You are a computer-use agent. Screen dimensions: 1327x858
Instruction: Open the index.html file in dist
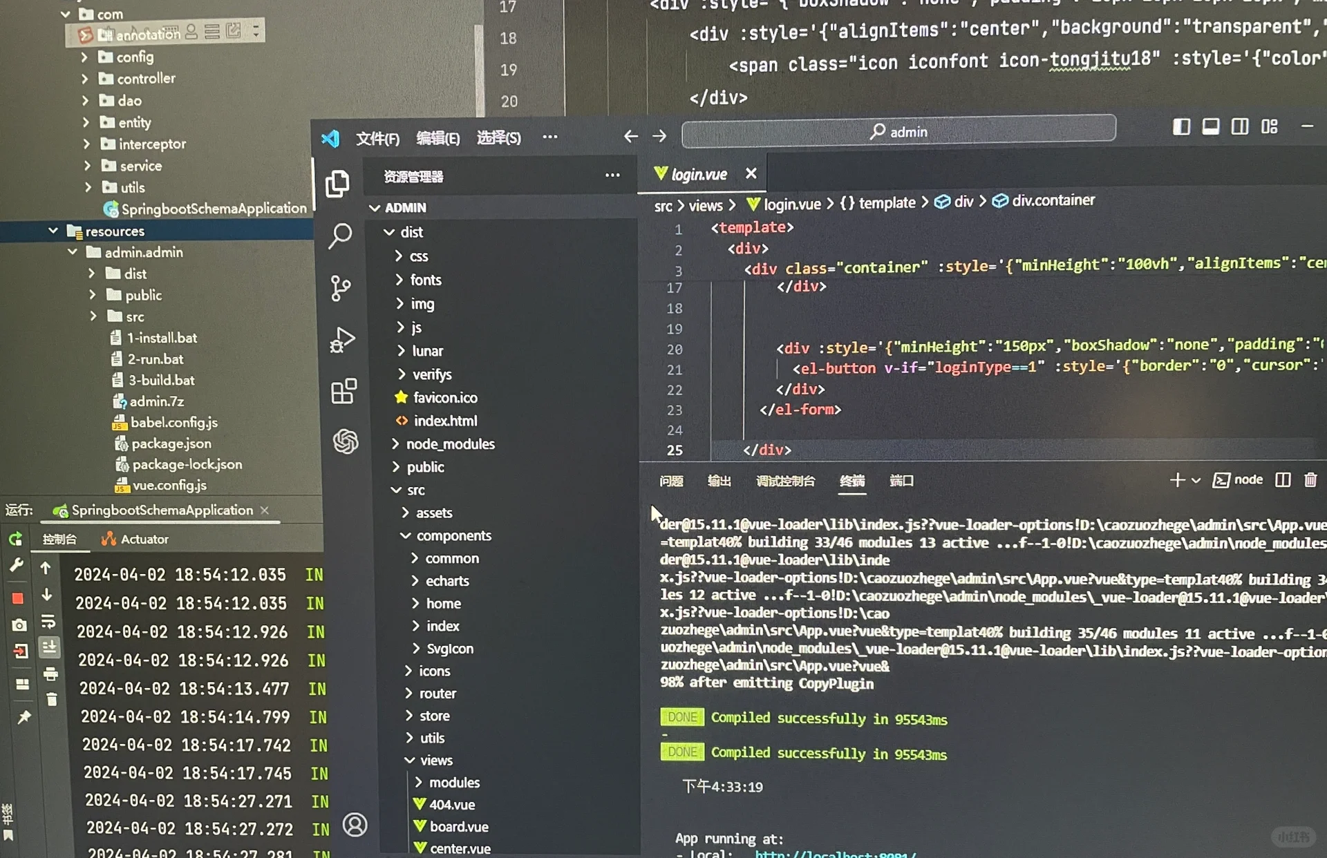coord(445,421)
